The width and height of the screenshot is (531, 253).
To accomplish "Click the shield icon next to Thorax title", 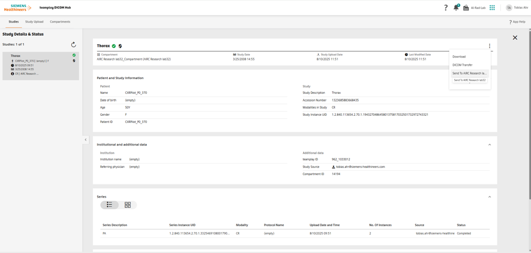I will tap(120, 46).
